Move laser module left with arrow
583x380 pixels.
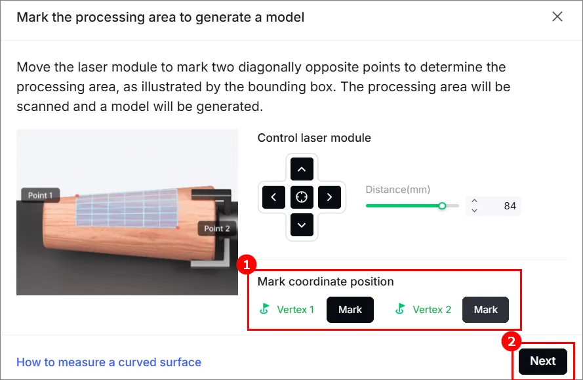[x=273, y=197]
